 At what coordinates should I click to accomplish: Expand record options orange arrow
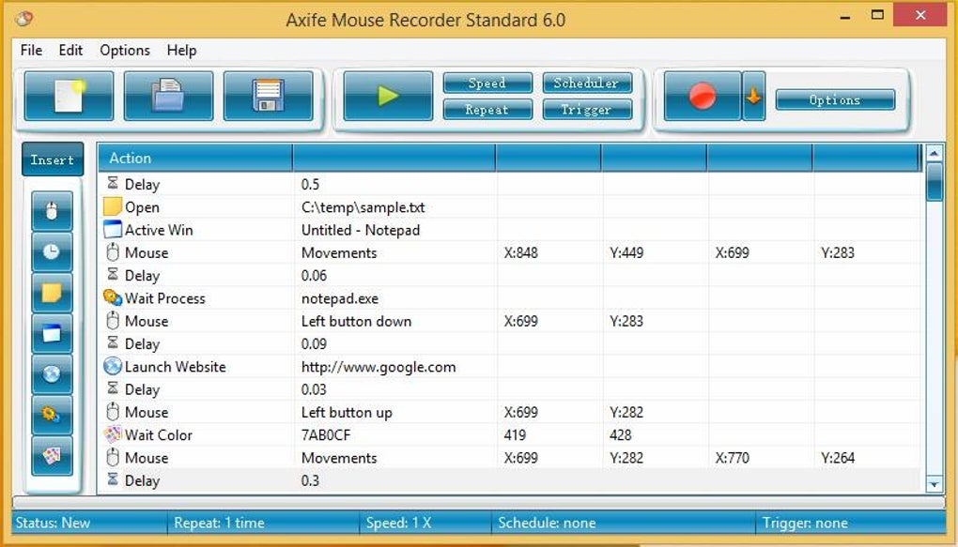(753, 96)
